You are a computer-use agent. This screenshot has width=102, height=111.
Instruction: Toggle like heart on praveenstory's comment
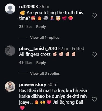point(94,99)
